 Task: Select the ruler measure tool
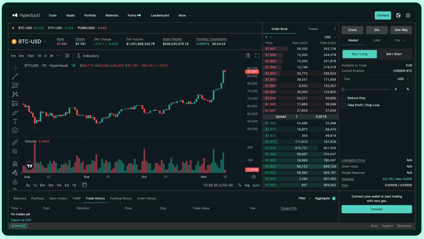point(15,143)
